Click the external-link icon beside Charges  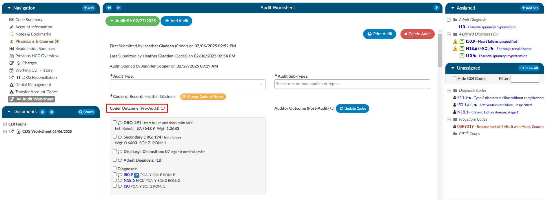(12, 63)
